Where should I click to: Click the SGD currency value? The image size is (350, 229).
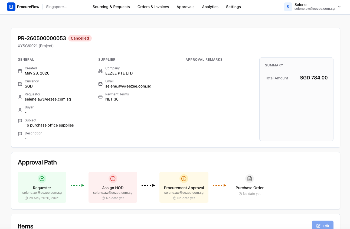[x=29, y=86]
